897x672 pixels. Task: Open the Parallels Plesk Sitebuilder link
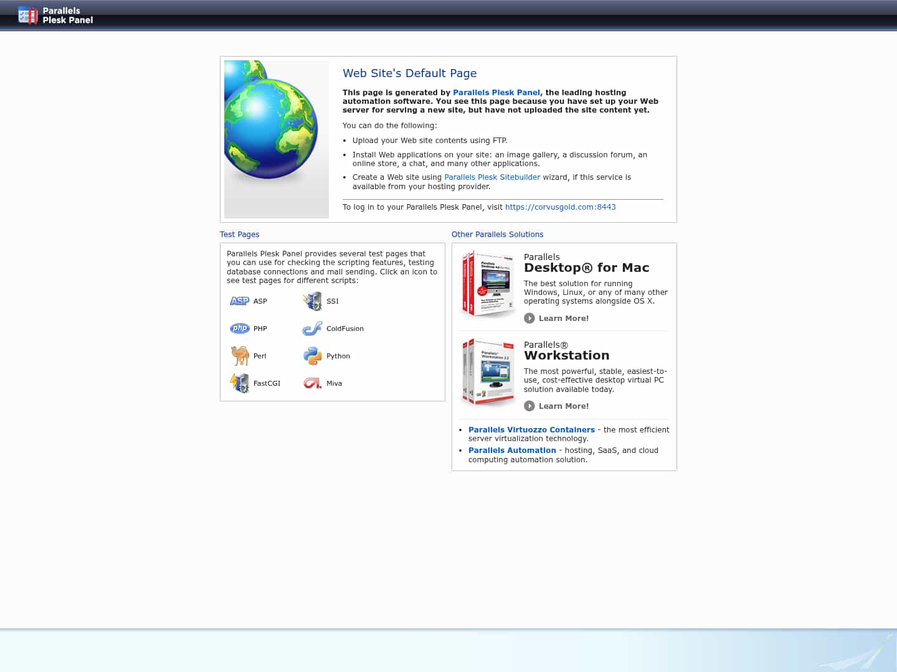click(492, 177)
